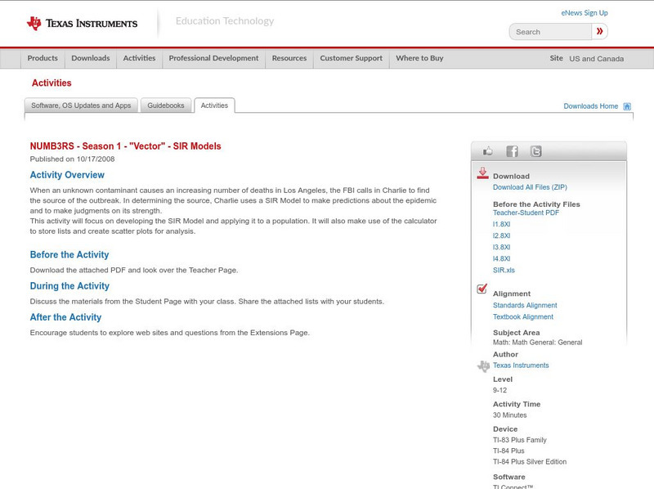Click the red Download arrow icon
This screenshot has height=489, width=654.
[482, 173]
